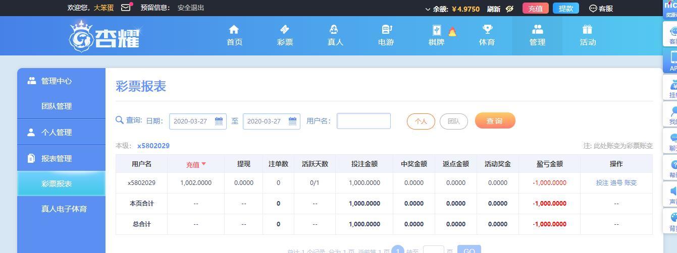
Task: Click the magnifier search icon beside 查询
Action: (120, 120)
